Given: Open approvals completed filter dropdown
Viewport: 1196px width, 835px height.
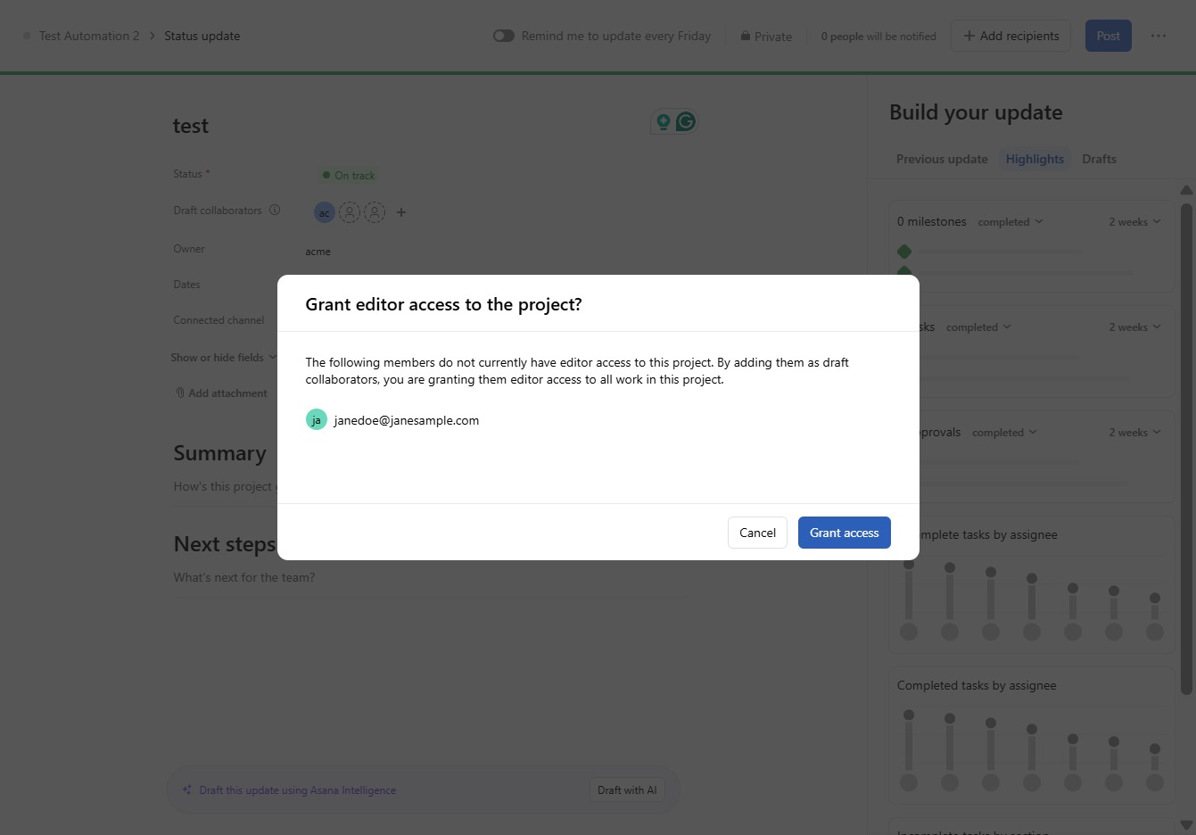Looking at the screenshot, I should pos(1004,433).
